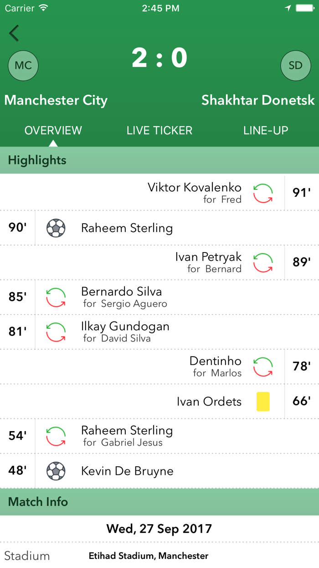Image resolution: width=319 pixels, height=568 pixels.
Task: Tap the SD team badge
Action: 295,66
